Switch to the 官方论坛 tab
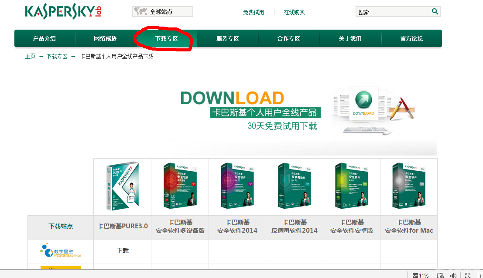This screenshot has width=483, height=278. click(412, 38)
